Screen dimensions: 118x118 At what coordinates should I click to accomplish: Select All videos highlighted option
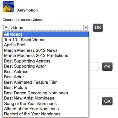(46, 34)
